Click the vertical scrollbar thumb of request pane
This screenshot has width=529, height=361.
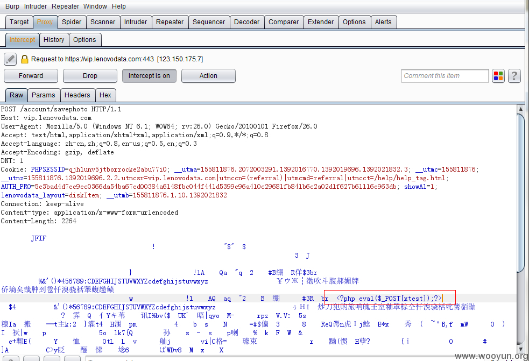(x=520, y=192)
